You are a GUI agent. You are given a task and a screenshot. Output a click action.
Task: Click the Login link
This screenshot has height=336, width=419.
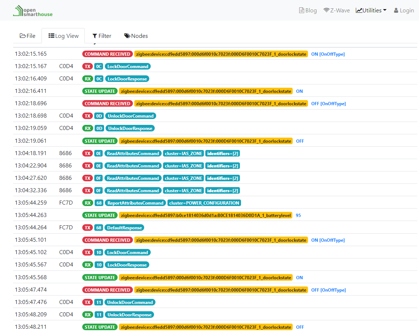click(x=404, y=11)
